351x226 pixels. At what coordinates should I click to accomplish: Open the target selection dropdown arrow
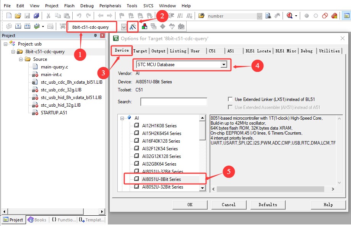tap(123, 27)
